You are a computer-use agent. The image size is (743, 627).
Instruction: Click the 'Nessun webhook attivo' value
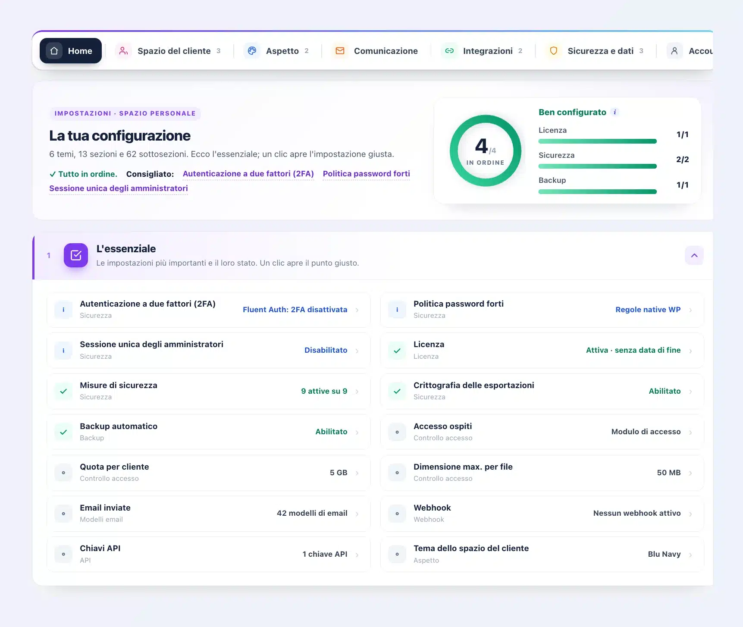pyautogui.click(x=637, y=513)
